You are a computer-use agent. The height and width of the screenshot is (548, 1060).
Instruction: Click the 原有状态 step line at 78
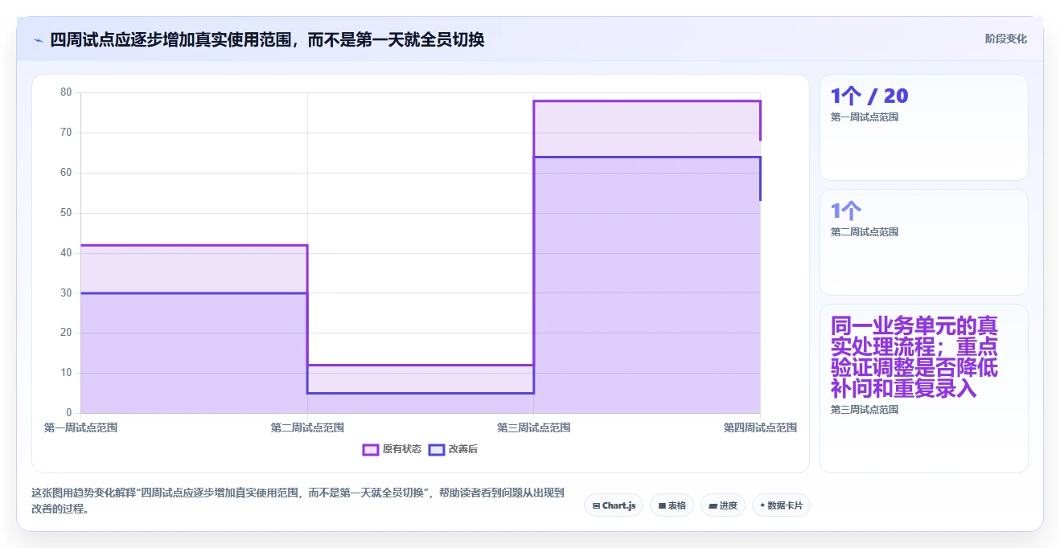pyautogui.click(x=647, y=101)
